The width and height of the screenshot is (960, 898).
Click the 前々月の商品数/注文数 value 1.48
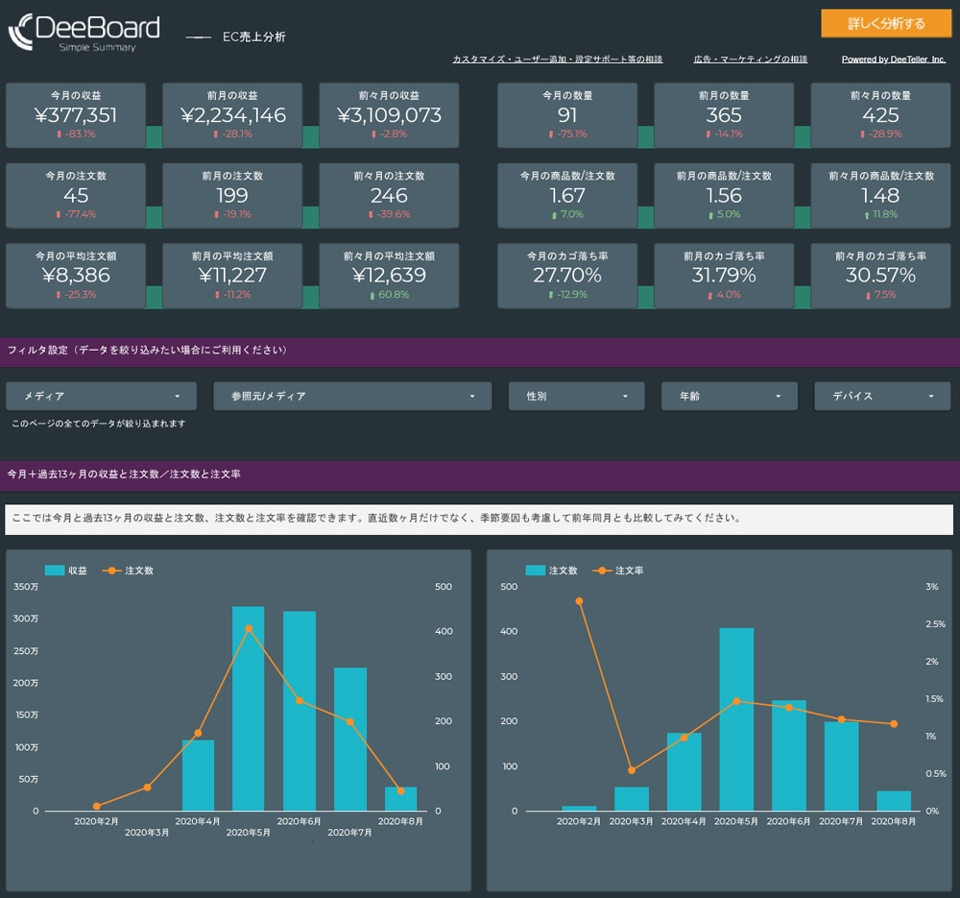click(880, 195)
